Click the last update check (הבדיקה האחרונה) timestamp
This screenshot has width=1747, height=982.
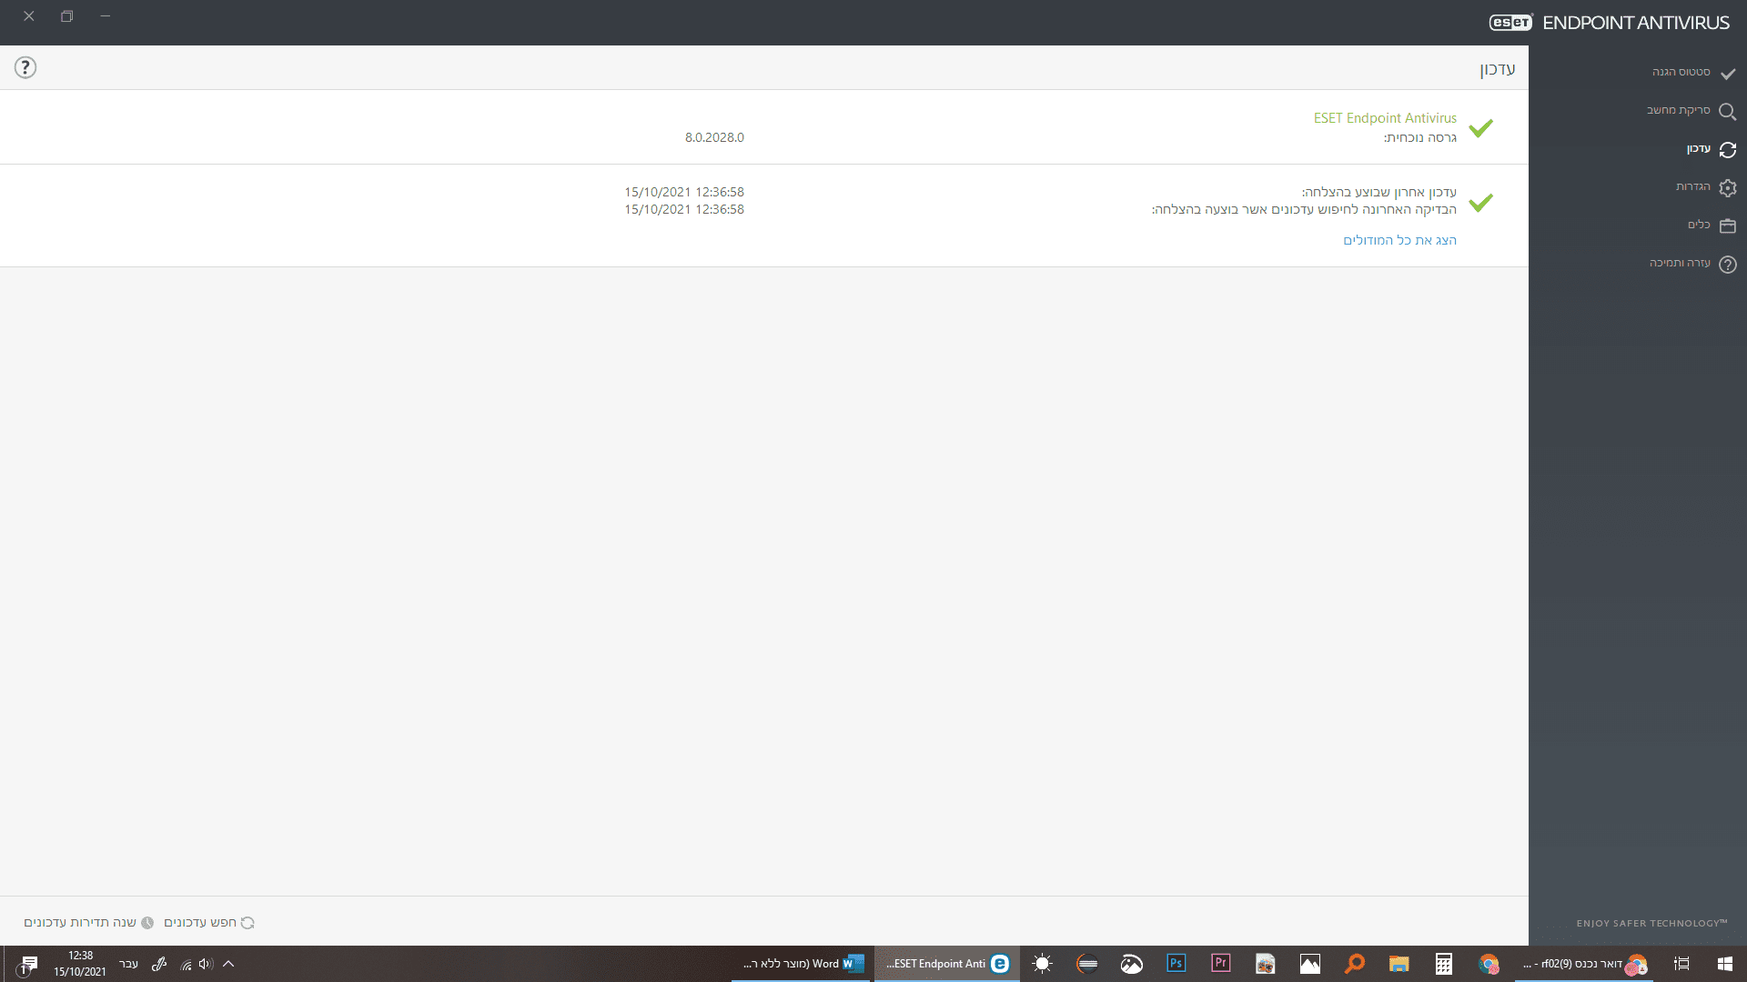pyautogui.click(x=684, y=209)
